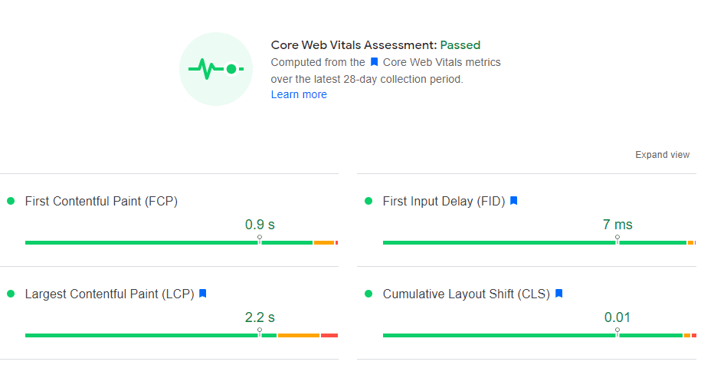Expand the Cumulative Layout Shift (CLS) row
The height and width of the screenshot is (378, 714).
pyautogui.click(x=466, y=294)
